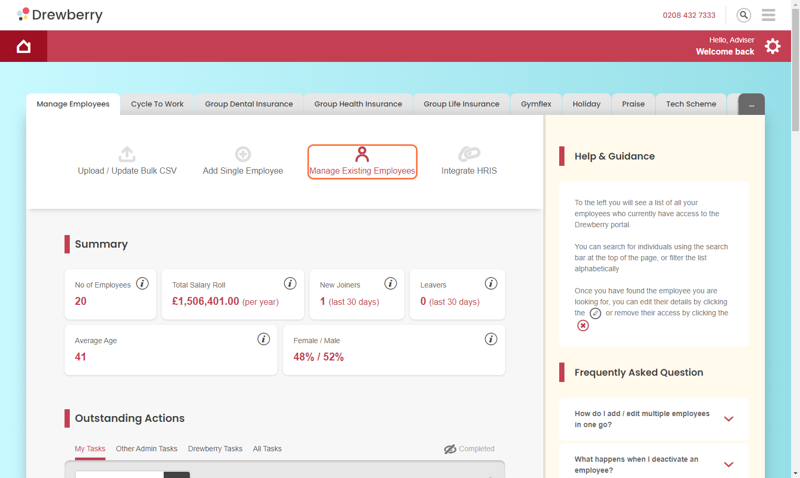Switch to Group Health Insurance tab
This screenshot has width=800, height=478.
pyautogui.click(x=358, y=104)
